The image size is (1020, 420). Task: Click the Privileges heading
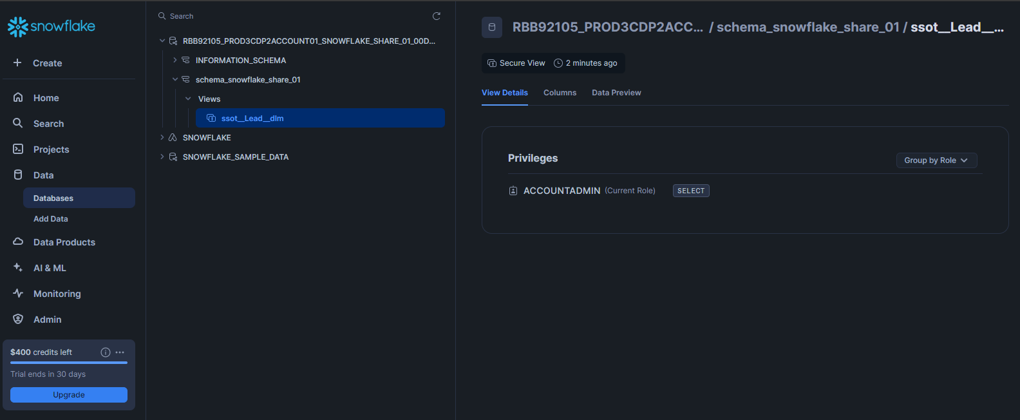click(533, 158)
